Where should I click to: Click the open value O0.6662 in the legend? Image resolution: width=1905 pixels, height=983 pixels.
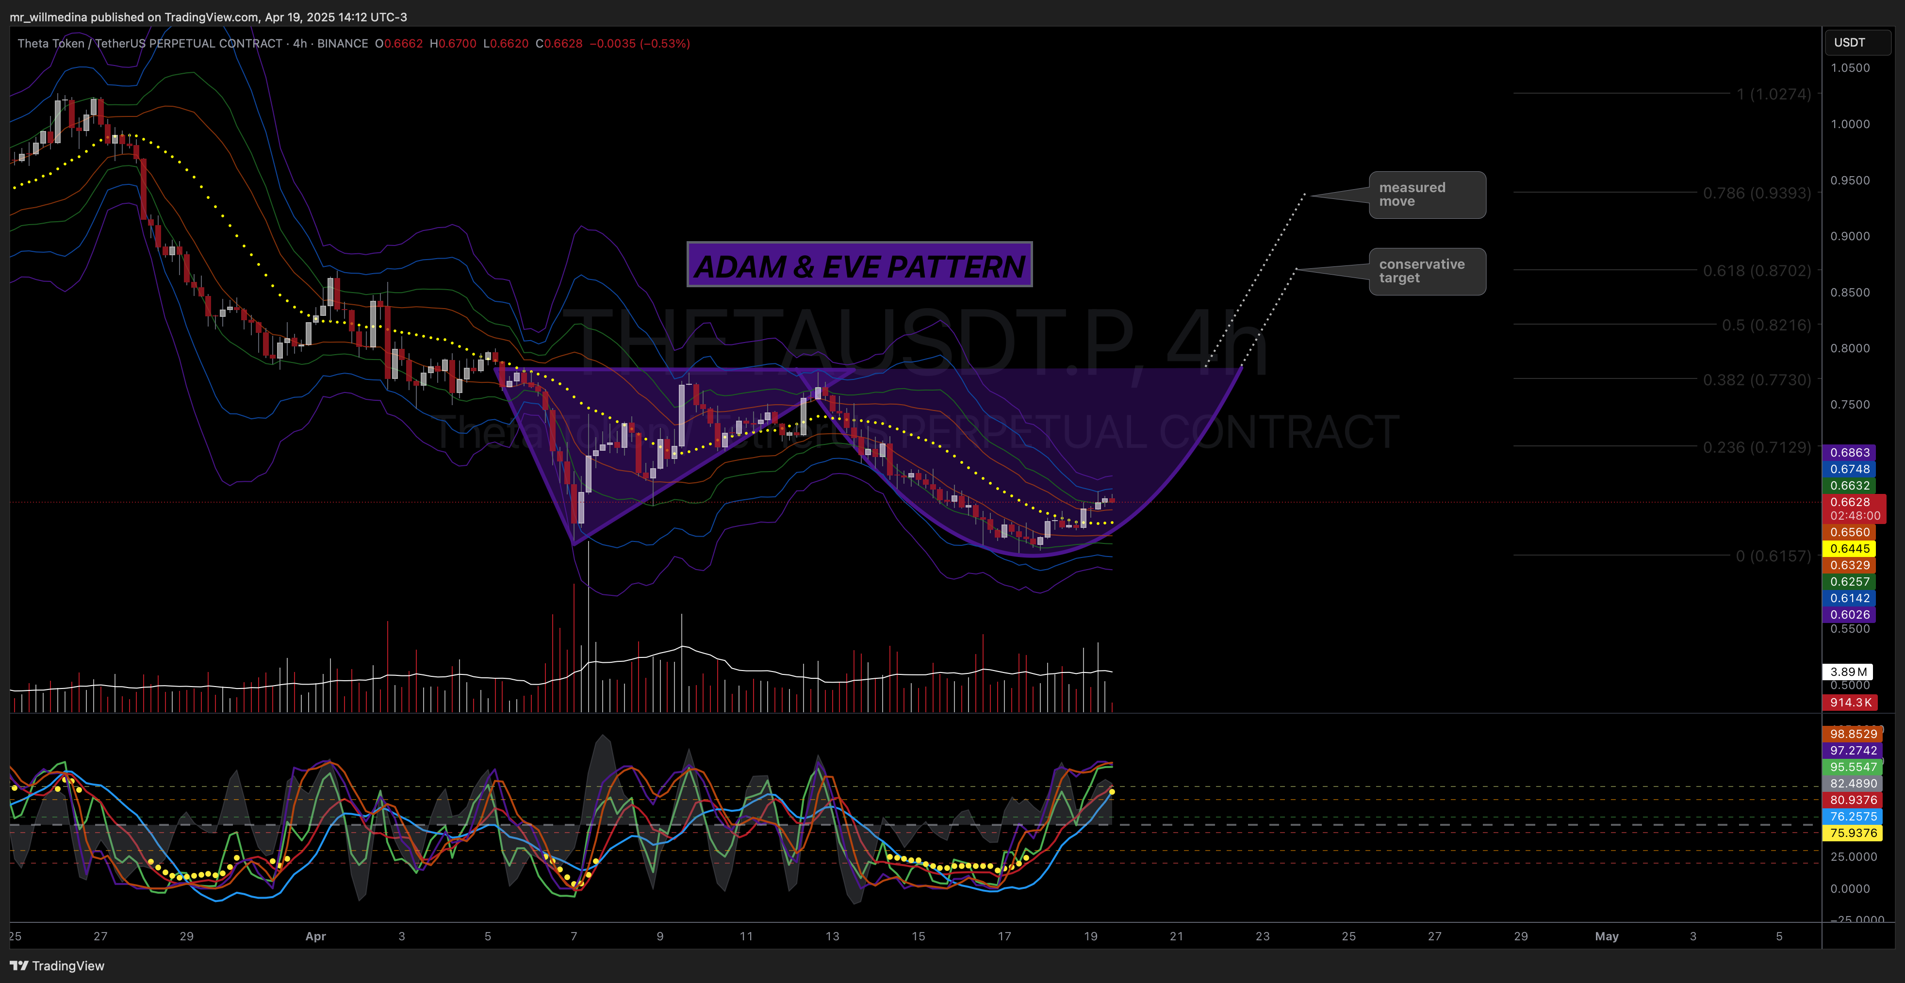398,44
